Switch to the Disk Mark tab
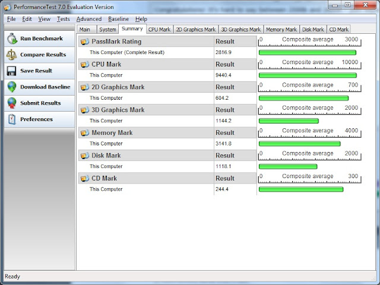The height and width of the screenshot is (285, 380). click(x=313, y=30)
